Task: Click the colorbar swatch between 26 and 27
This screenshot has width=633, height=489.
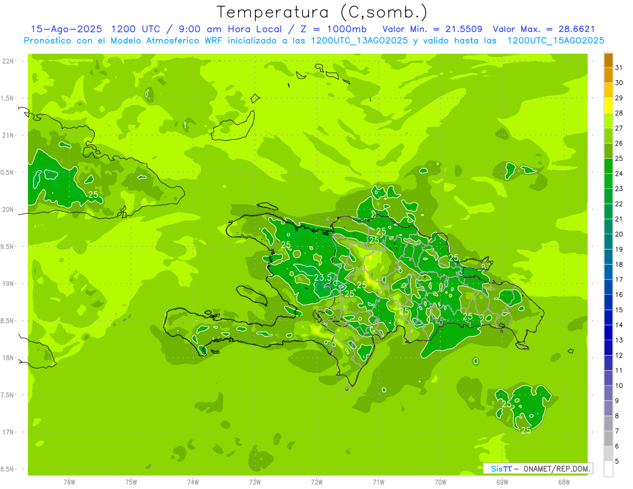Action: 608,136
